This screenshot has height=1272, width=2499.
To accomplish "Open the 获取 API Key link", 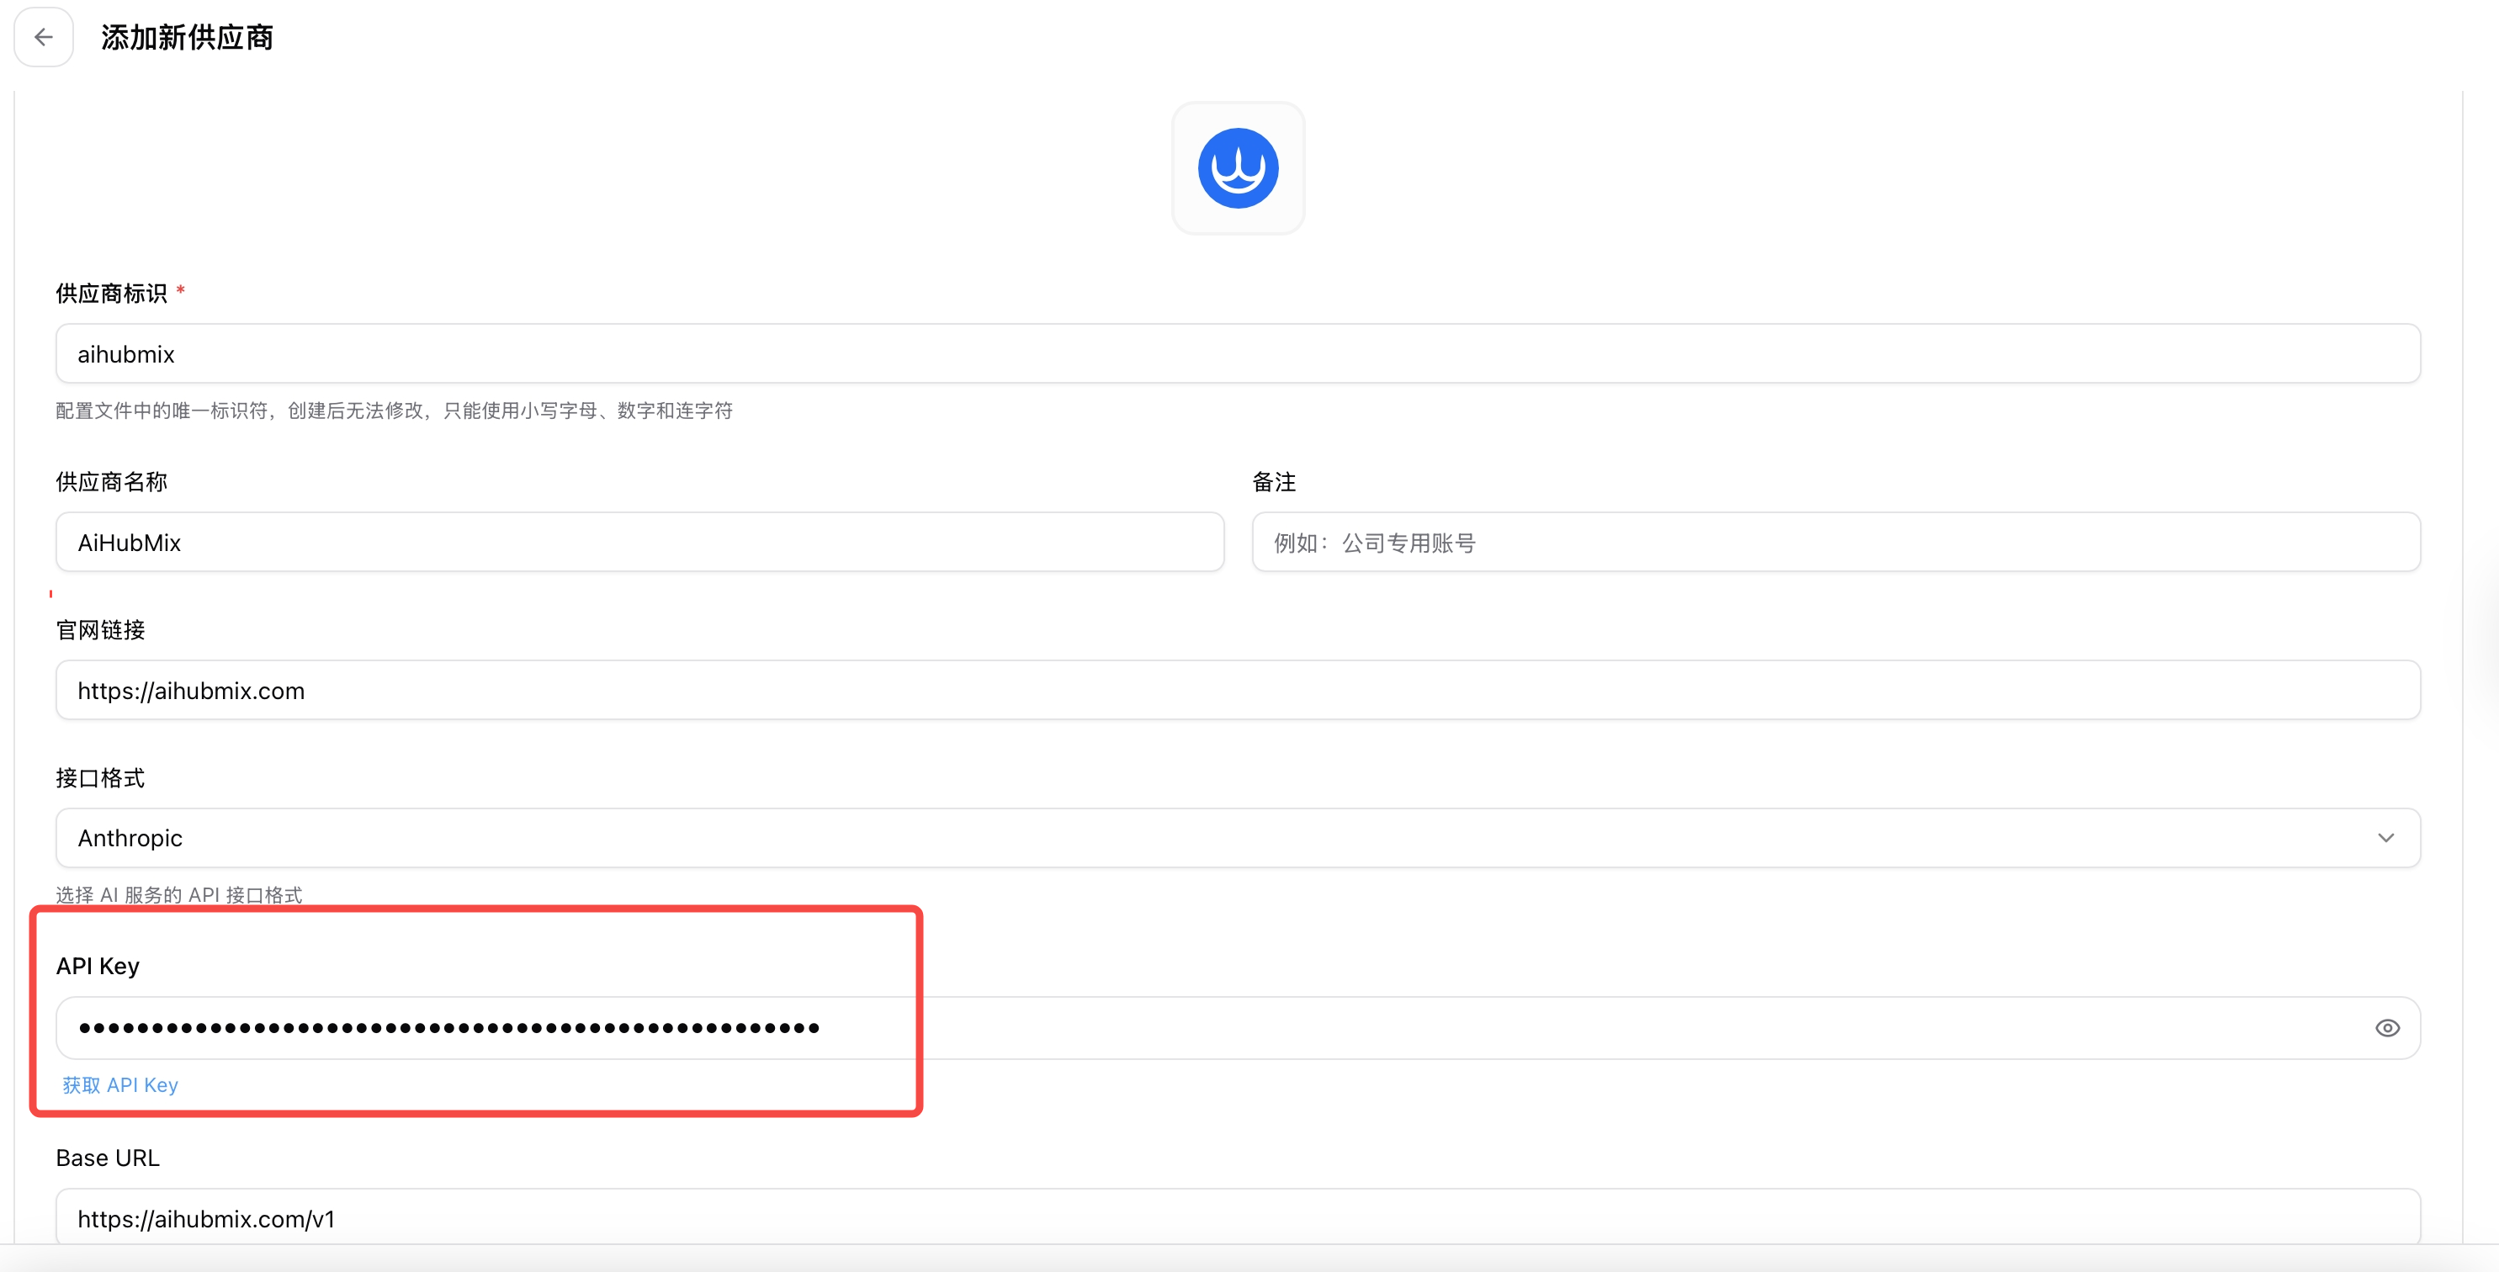I will tap(120, 1084).
